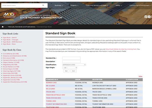Go to results page 3
152x108 pixels.
pyautogui.click(x=141, y=76)
